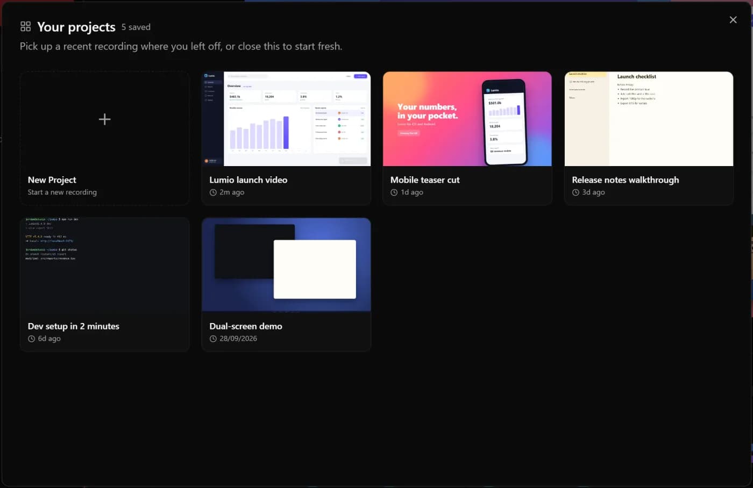The image size is (753, 488).
Task: Click 'Start a new recording' text
Action: pyautogui.click(x=62, y=192)
